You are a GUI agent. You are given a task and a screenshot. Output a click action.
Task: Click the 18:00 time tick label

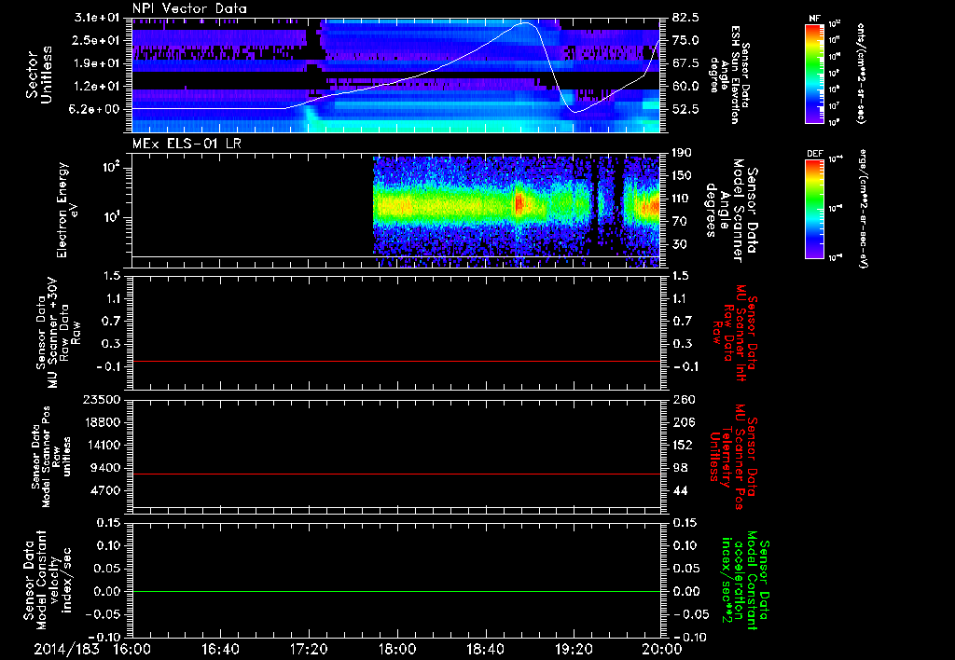point(397,649)
